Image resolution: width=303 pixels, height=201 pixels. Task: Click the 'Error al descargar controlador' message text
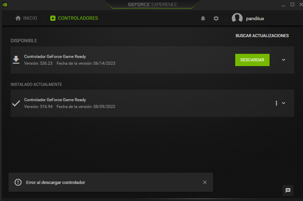[x=56, y=183]
